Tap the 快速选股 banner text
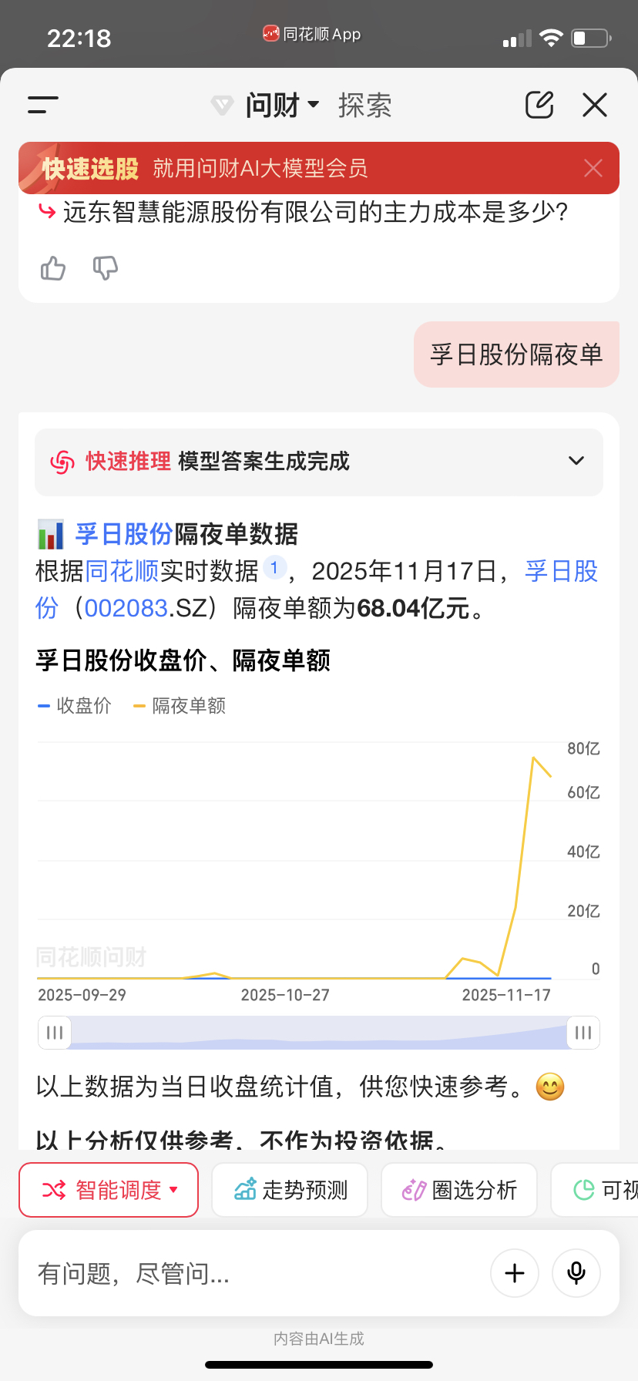 coord(90,168)
